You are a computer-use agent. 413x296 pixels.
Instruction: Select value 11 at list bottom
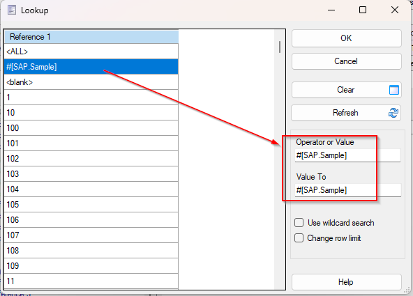91,281
